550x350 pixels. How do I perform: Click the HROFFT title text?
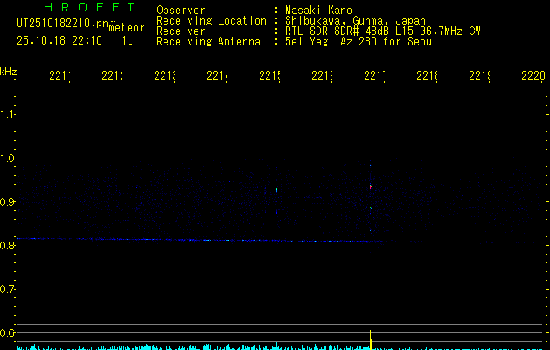click(89, 7)
